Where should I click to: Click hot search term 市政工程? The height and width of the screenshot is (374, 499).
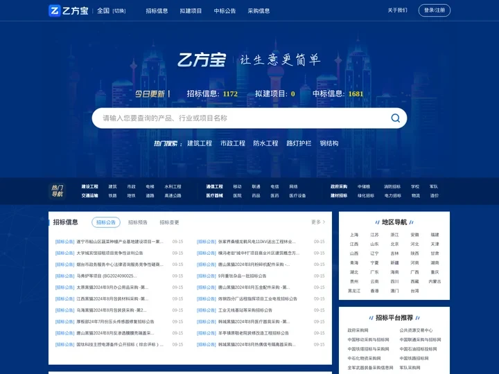coord(233,143)
